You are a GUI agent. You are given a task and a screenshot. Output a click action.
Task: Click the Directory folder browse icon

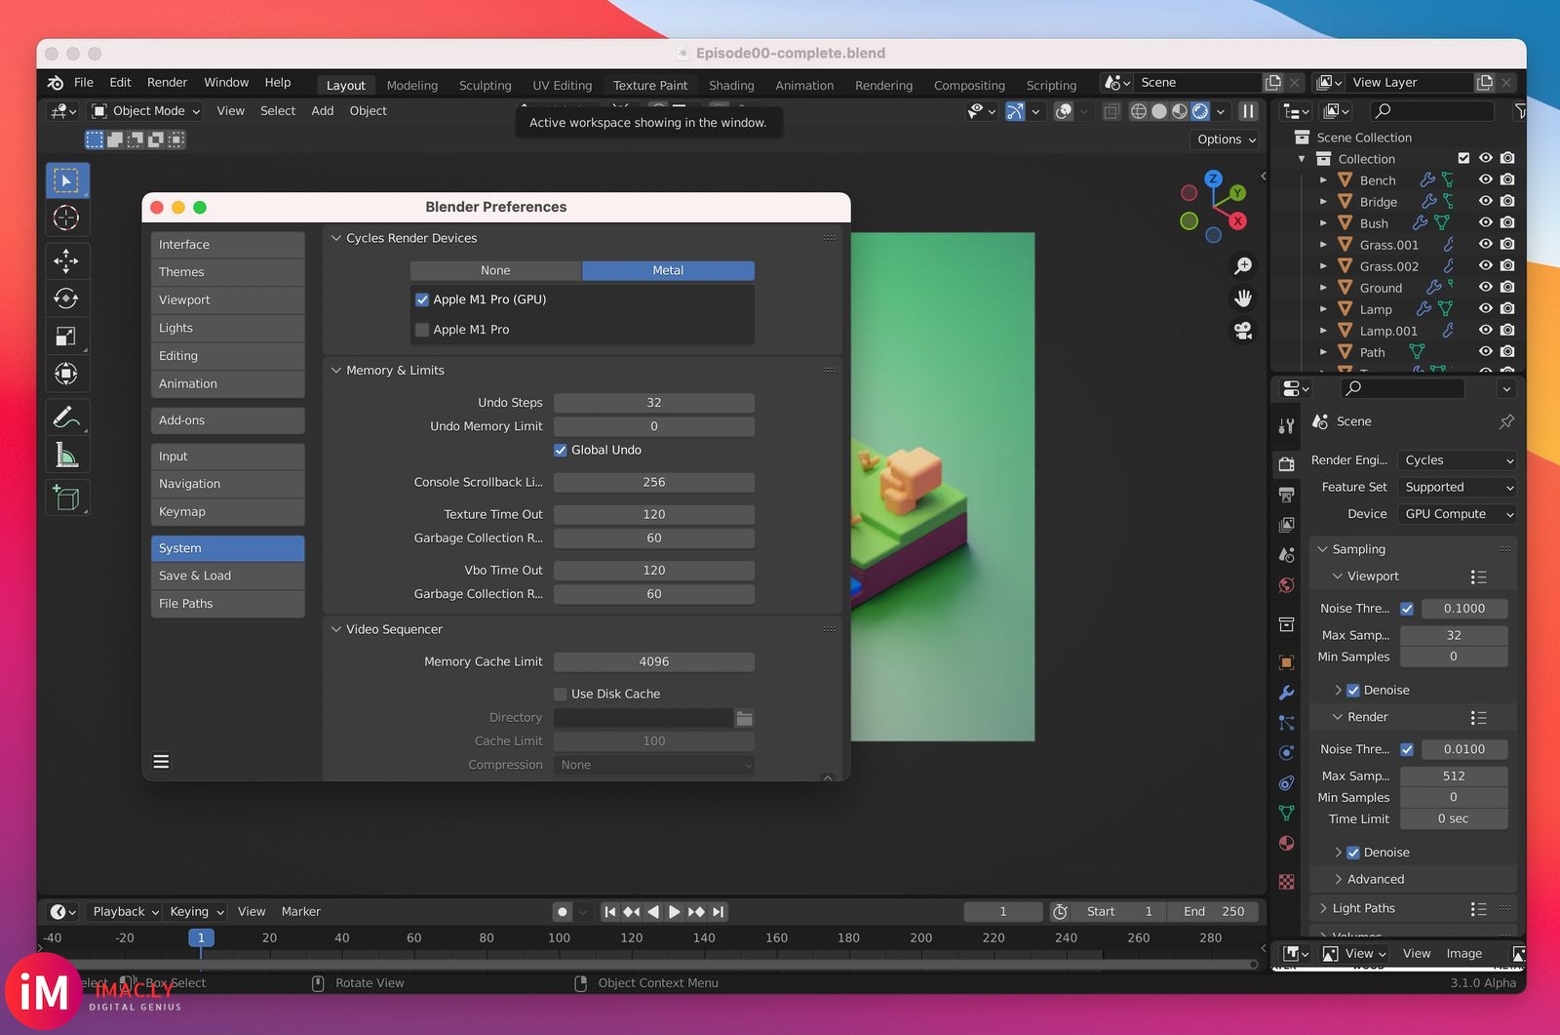(744, 718)
